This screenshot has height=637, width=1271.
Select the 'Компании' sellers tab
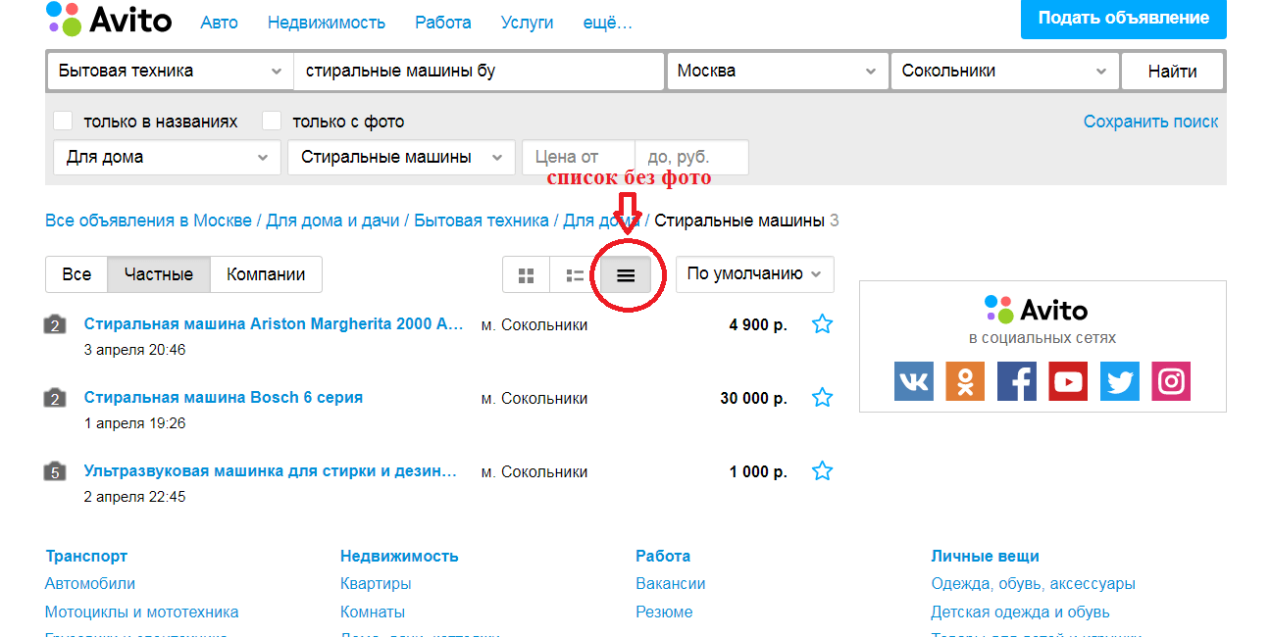pyautogui.click(x=266, y=274)
